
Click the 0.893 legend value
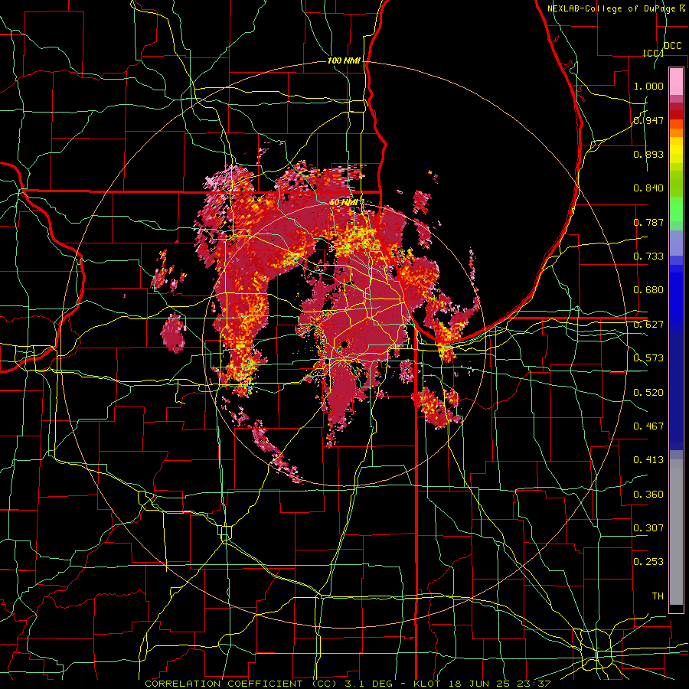click(x=648, y=154)
